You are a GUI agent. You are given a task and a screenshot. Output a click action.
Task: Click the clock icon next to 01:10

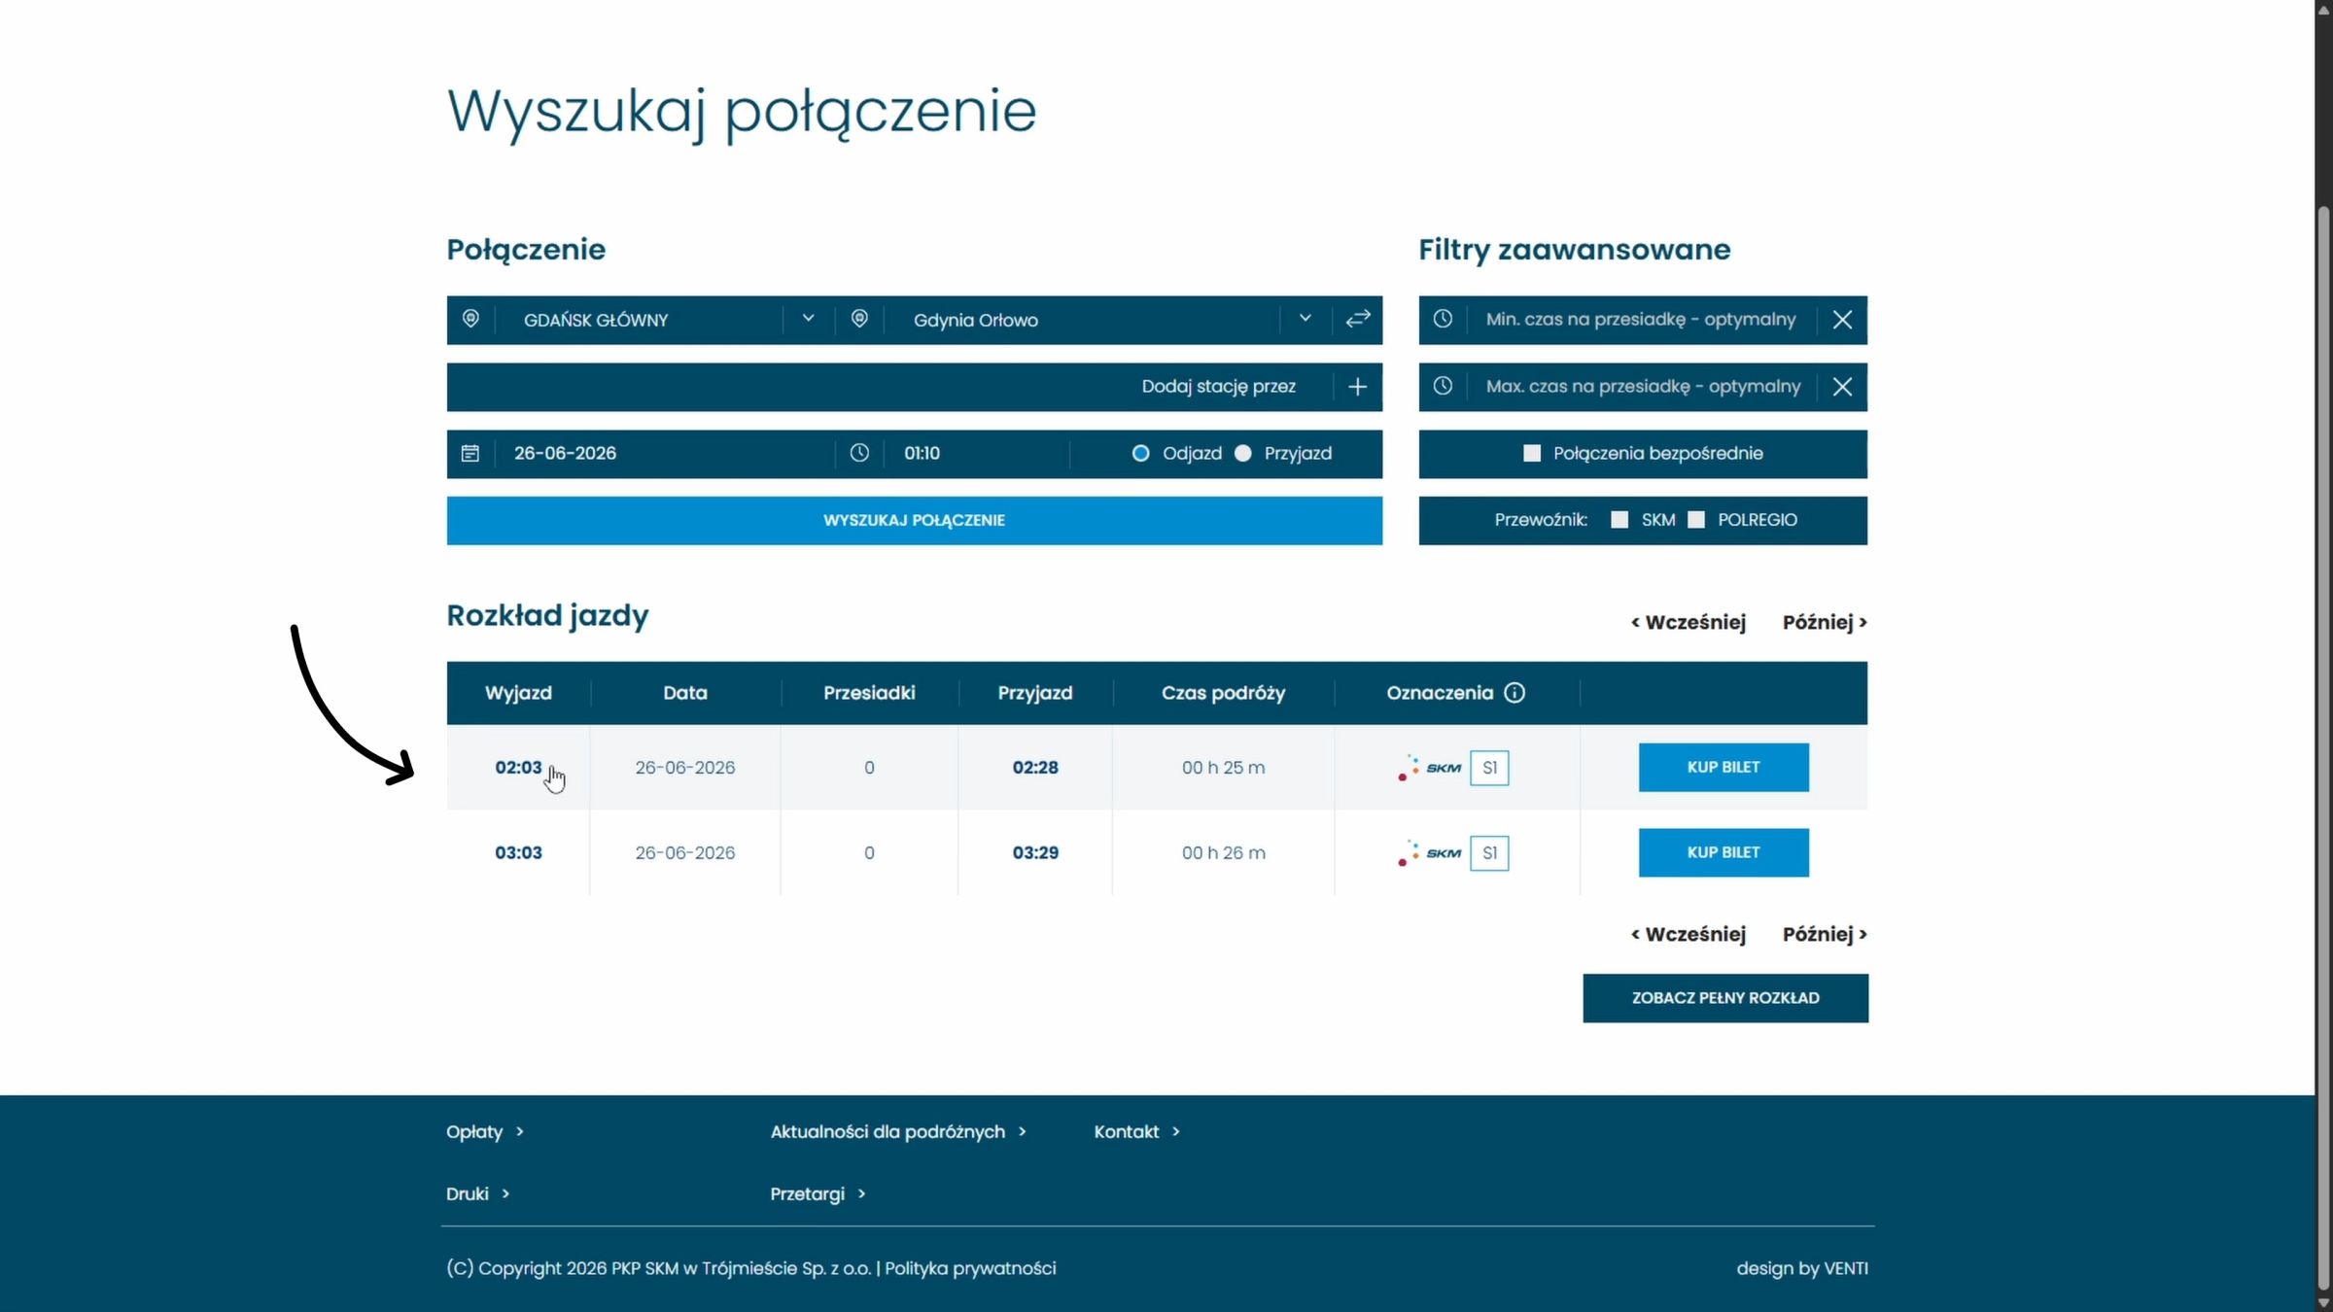click(x=859, y=453)
